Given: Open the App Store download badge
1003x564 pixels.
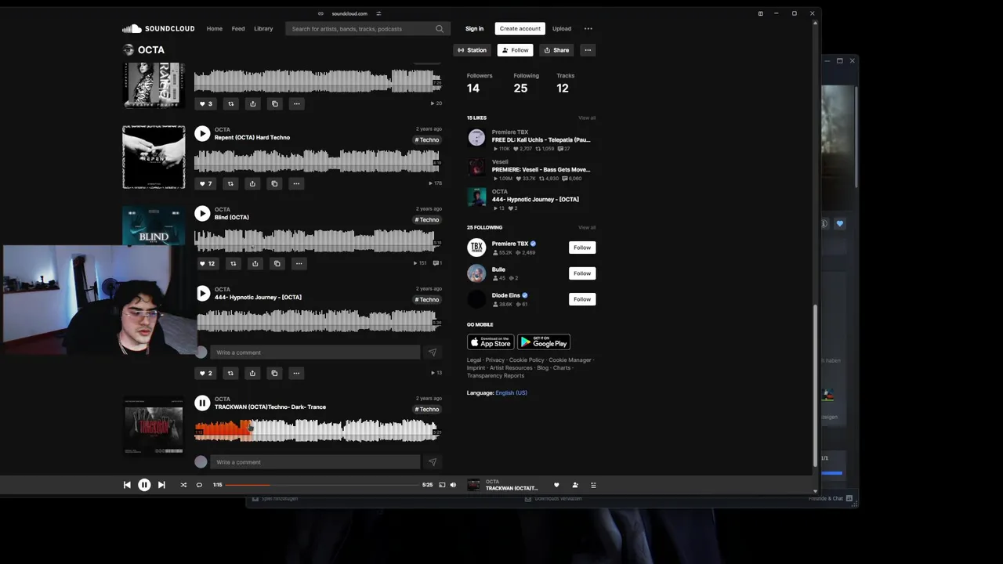Looking at the screenshot, I should click(491, 342).
